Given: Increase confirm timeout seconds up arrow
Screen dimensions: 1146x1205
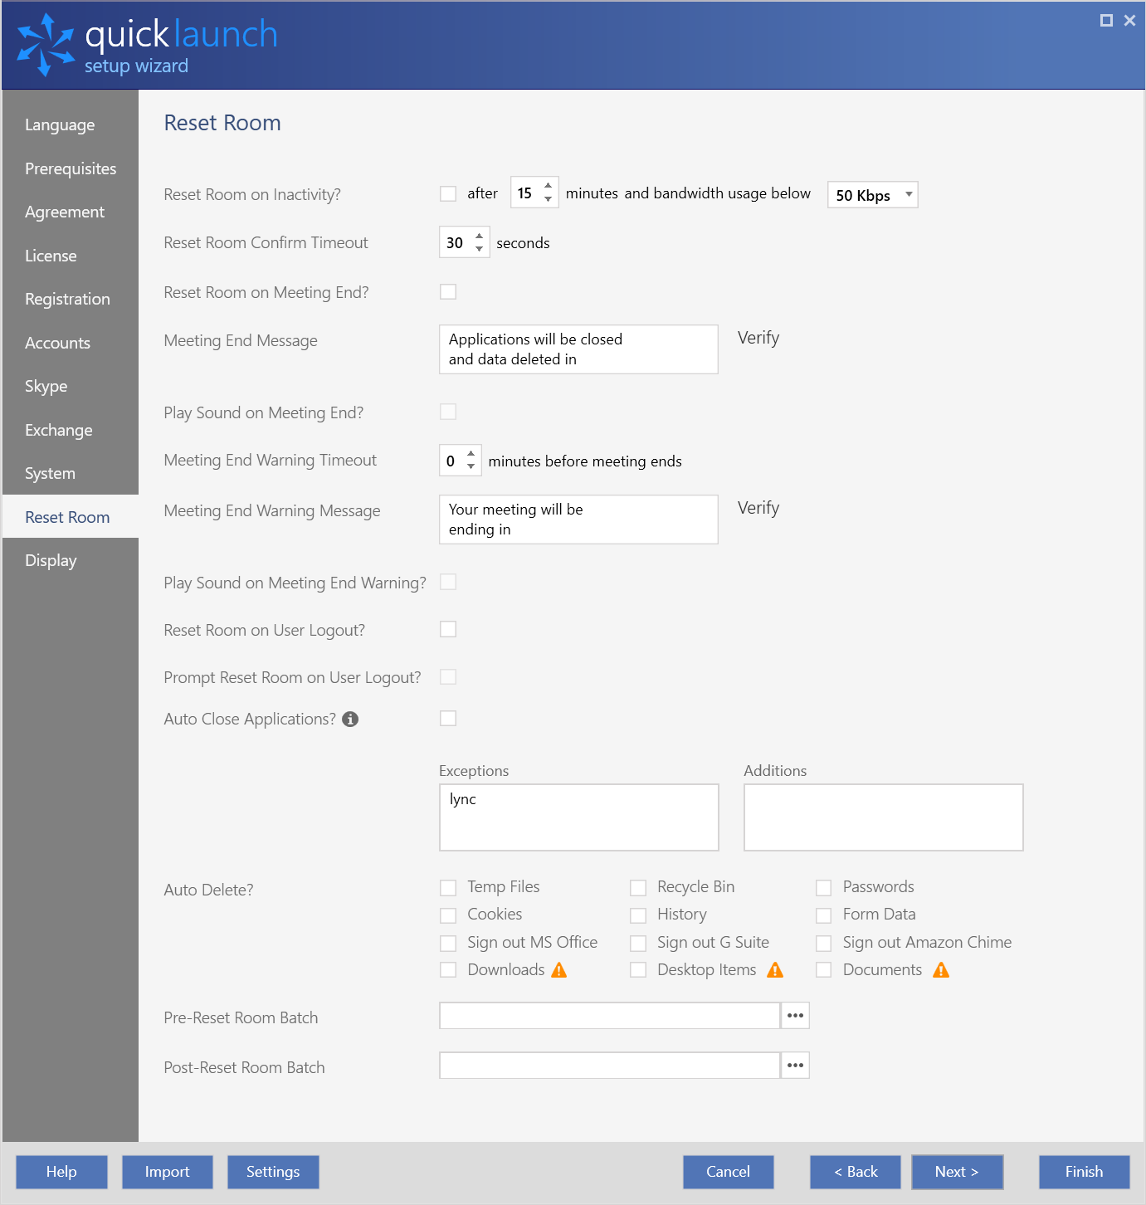Looking at the screenshot, I should [479, 236].
